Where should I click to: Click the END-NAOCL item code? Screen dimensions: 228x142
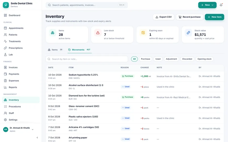74,78
